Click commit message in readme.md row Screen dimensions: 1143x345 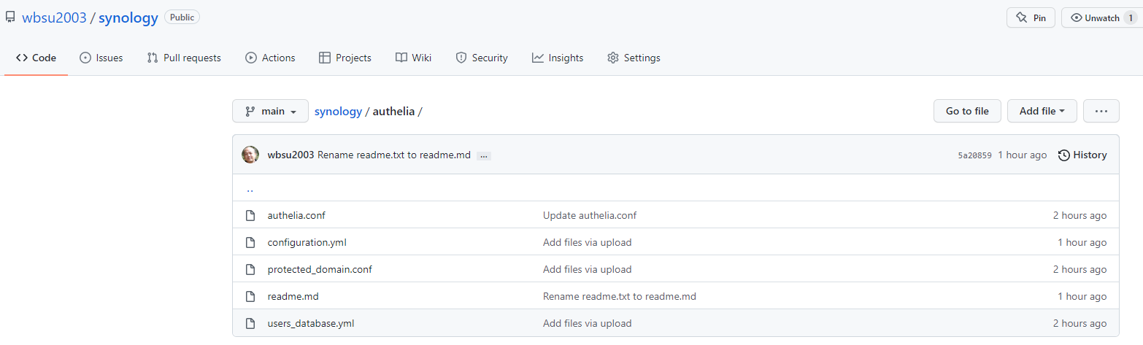point(620,296)
